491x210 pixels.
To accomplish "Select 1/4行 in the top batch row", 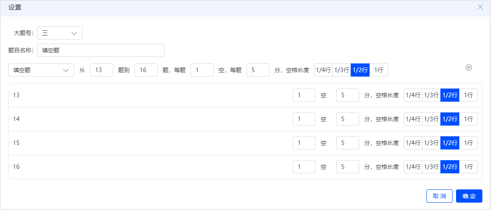I will pos(323,70).
